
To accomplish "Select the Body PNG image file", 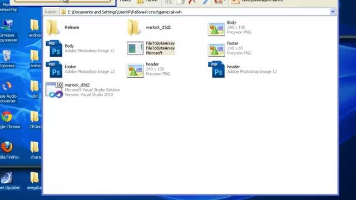I will pos(230,27).
